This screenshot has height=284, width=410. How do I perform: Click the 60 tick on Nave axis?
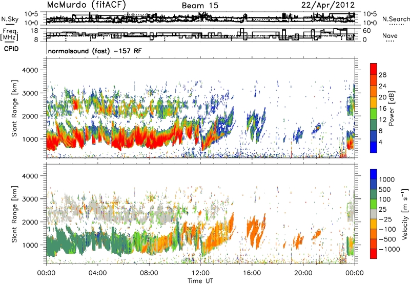click(367, 31)
